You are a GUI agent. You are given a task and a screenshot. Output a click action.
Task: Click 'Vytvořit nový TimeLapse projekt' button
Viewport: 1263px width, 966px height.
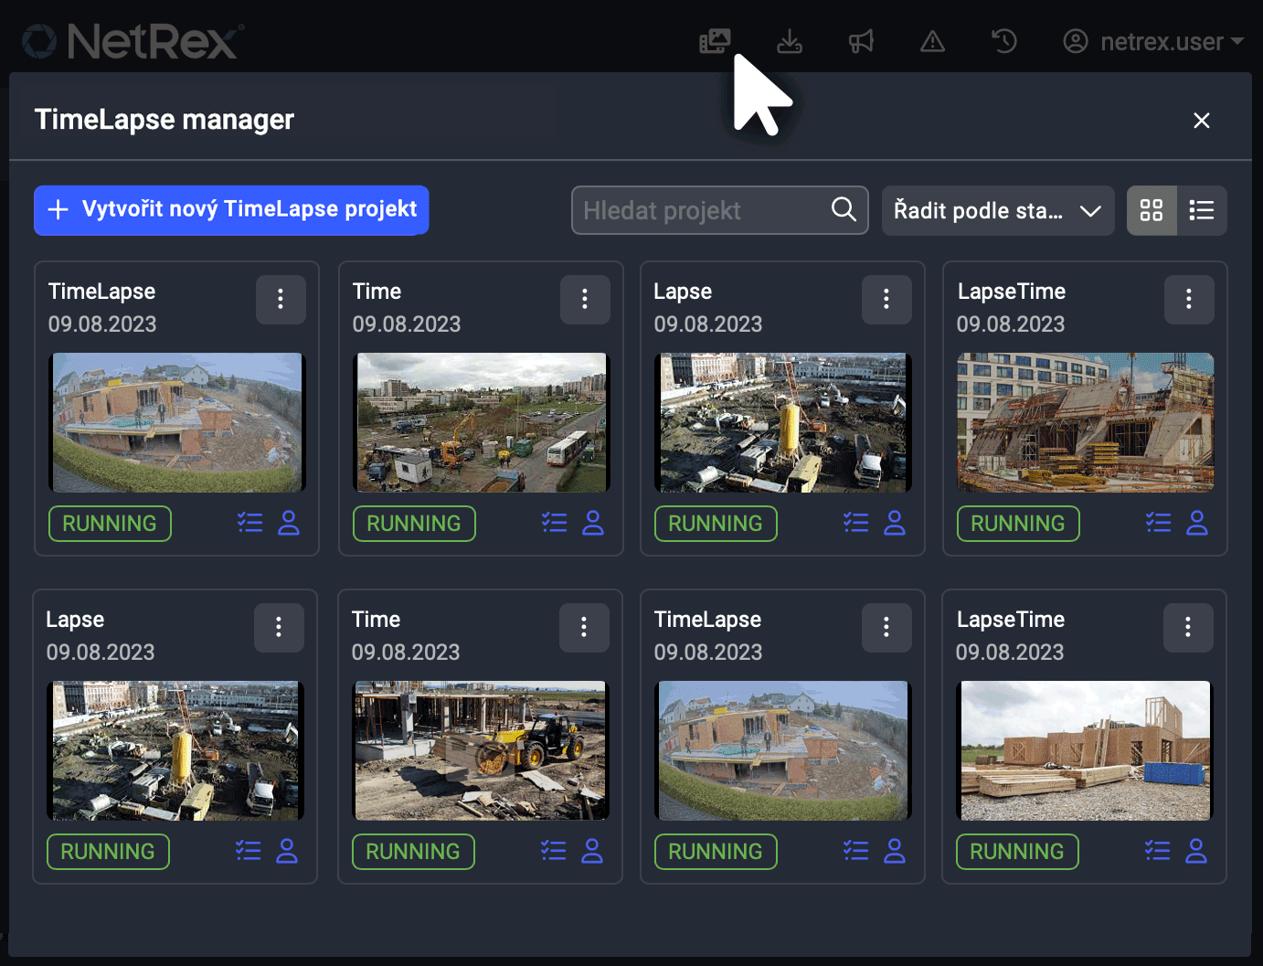click(x=231, y=210)
